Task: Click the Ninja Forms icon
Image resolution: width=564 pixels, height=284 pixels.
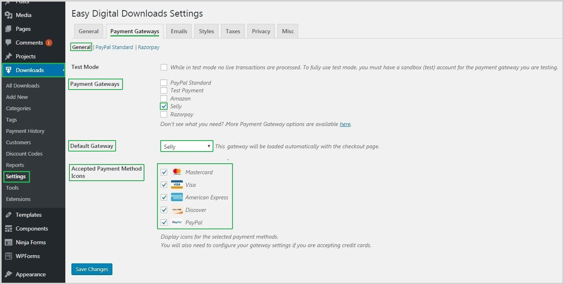Action: tap(9, 242)
